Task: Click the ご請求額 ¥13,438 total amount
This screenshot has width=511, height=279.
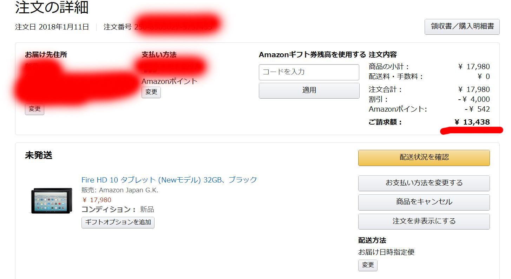Action: pos(472,122)
